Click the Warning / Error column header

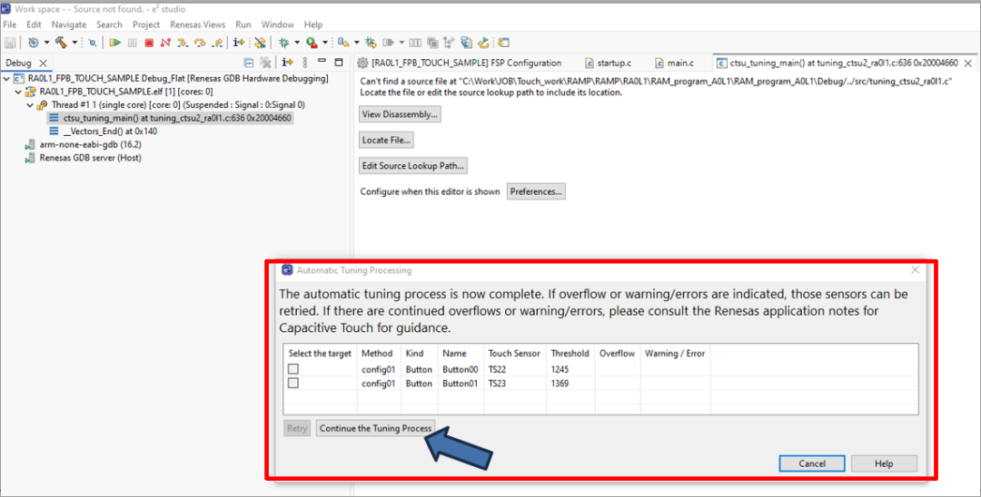[x=674, y=354]
